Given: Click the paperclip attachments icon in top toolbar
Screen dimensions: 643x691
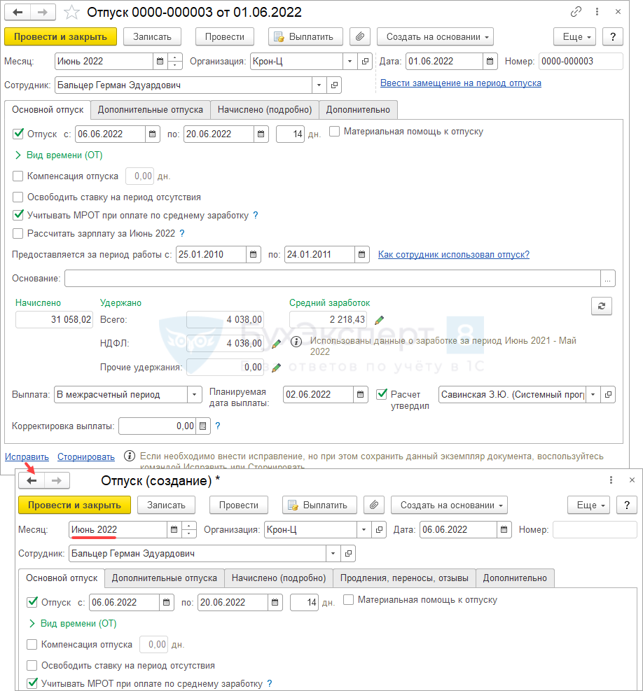Looking at the screenshot, I should click(360, 36).
